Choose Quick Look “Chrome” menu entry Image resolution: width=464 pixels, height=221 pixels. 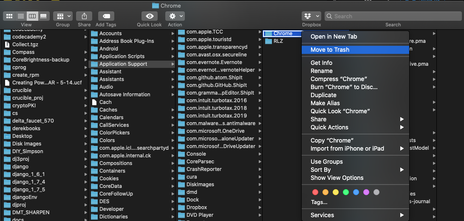(355, 111)
